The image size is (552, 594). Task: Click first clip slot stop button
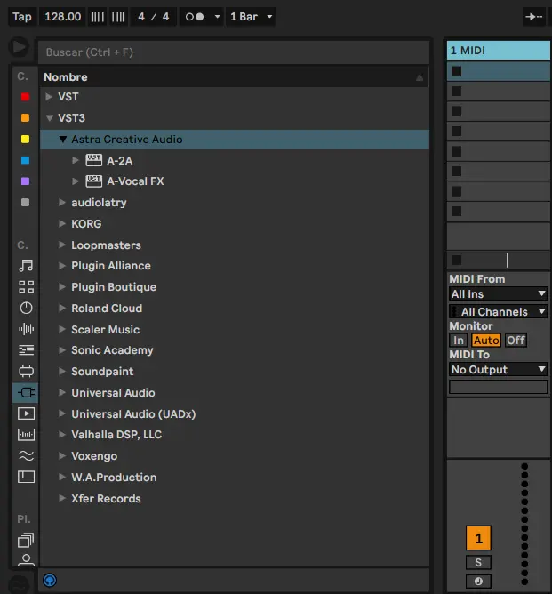[x=456, y=71]
